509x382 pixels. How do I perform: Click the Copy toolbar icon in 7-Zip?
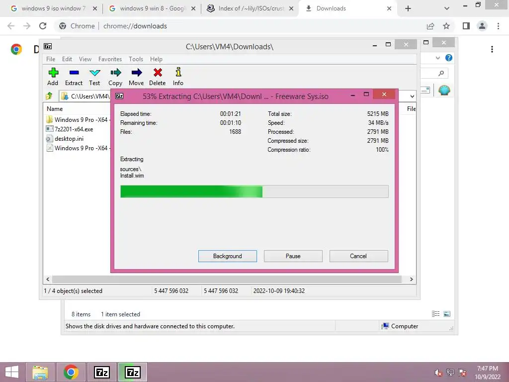(115, 77)
